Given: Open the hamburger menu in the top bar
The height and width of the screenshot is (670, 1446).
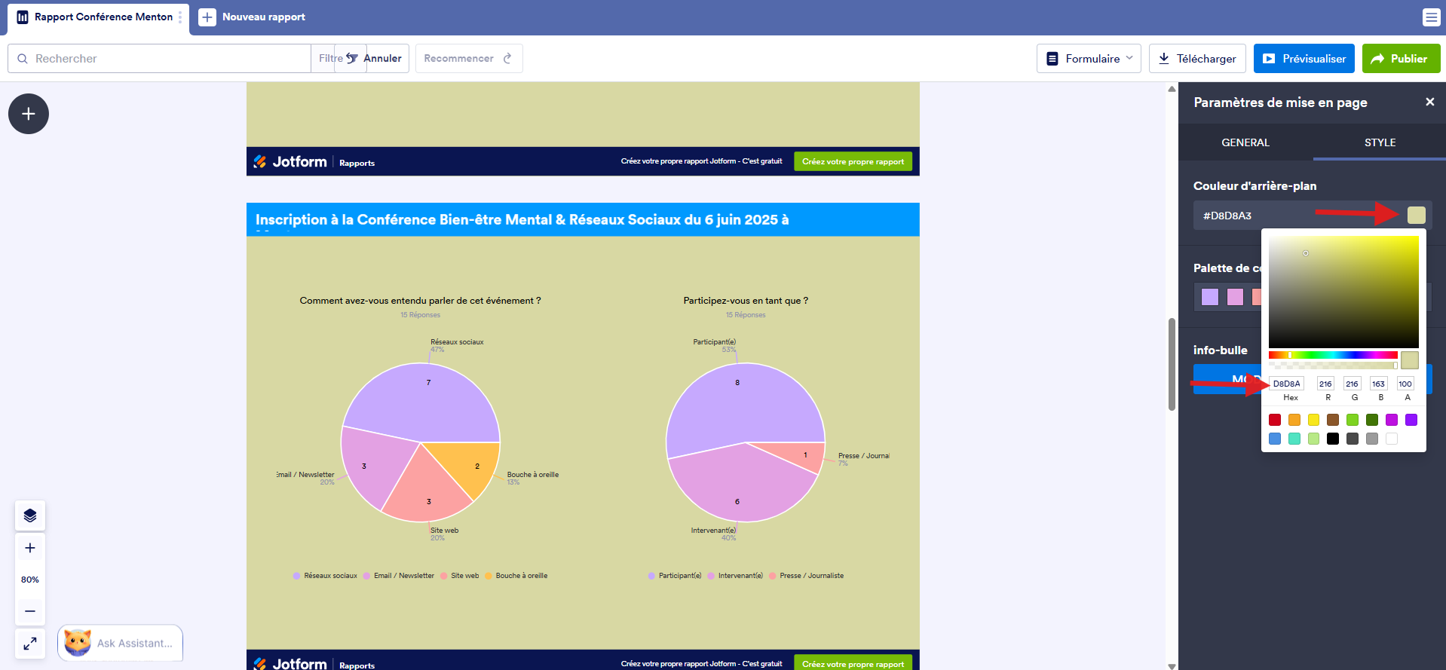Looking at the screenshot, I should coord(1431,17).
